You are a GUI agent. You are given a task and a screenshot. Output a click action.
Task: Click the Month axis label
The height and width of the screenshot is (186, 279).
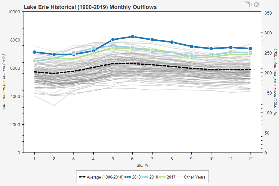click(142, 166)
